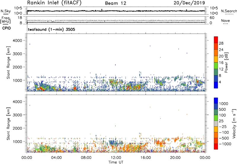Click the '16:00' time axis label
Image resolution: width=237 pixels, height=164 pixels.
[x=145, y=158]
